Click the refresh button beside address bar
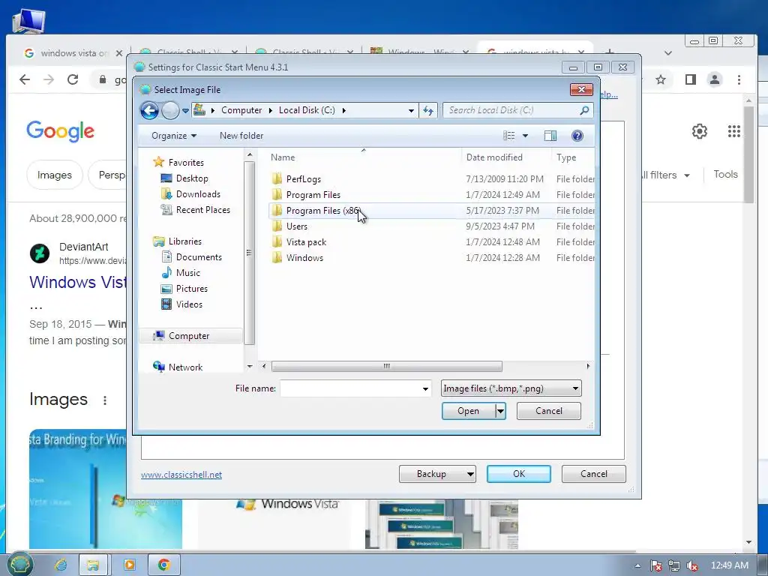This screenshot has height=576, width=768. click(428, 111)
